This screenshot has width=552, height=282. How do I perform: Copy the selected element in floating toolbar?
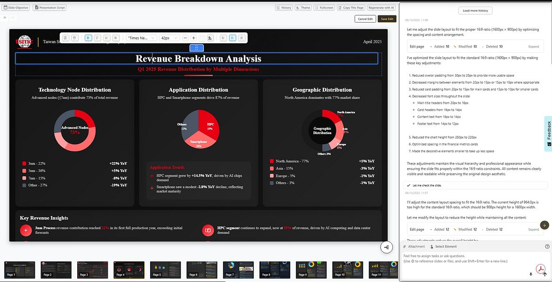tap(66, 38)
